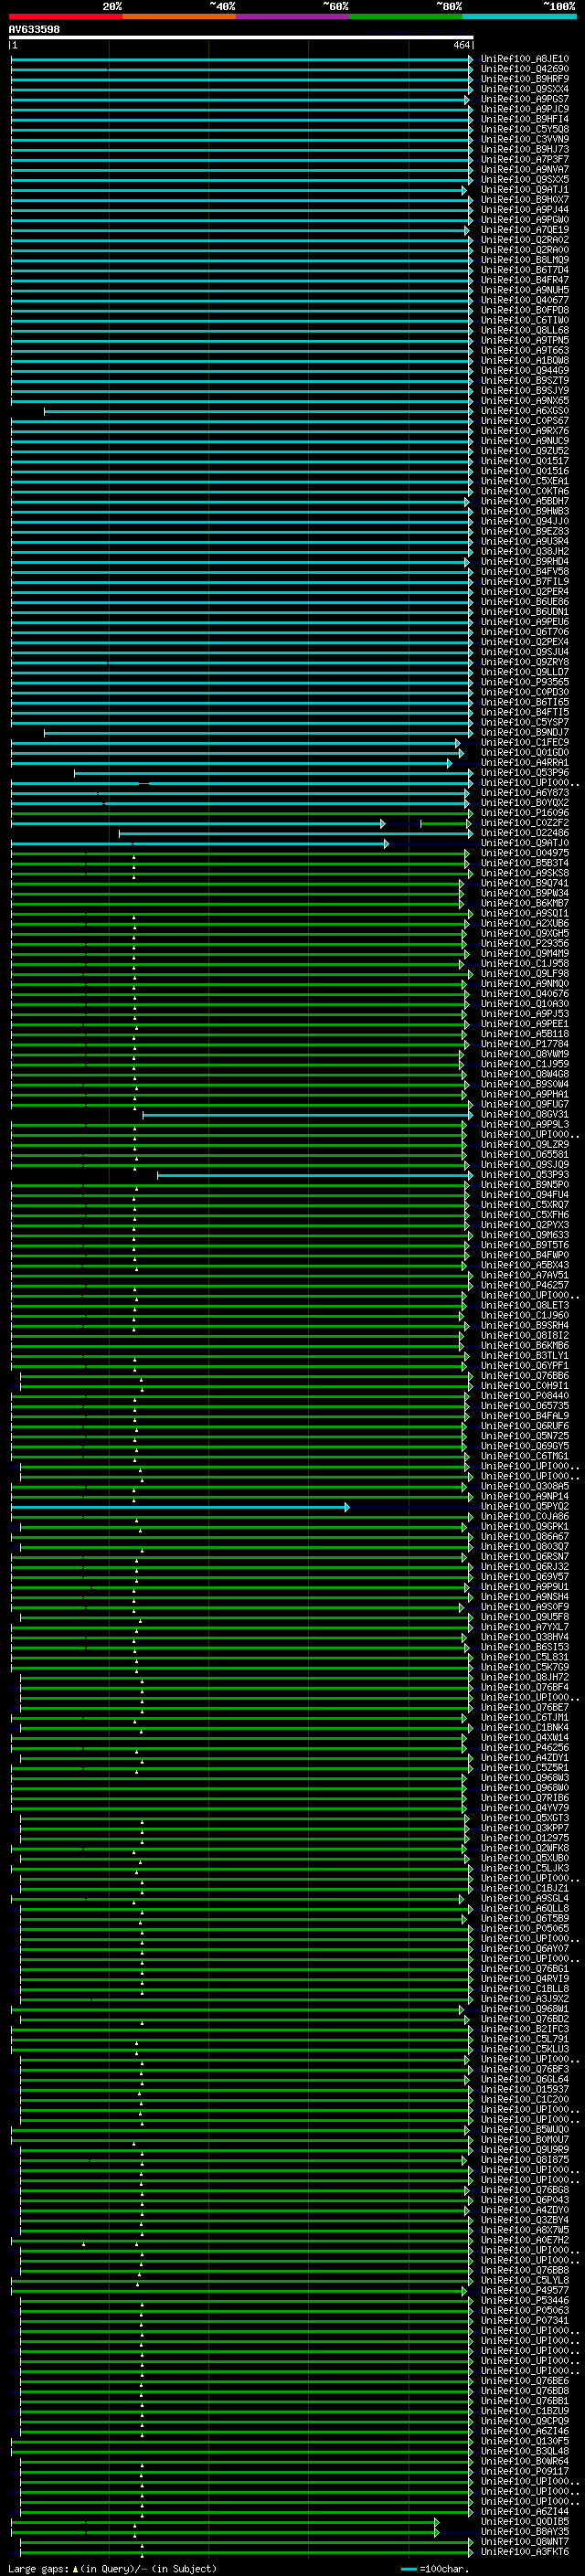Choose the UniRef100_Q40677 entry

pyautogui.click(x=525, y=300)
